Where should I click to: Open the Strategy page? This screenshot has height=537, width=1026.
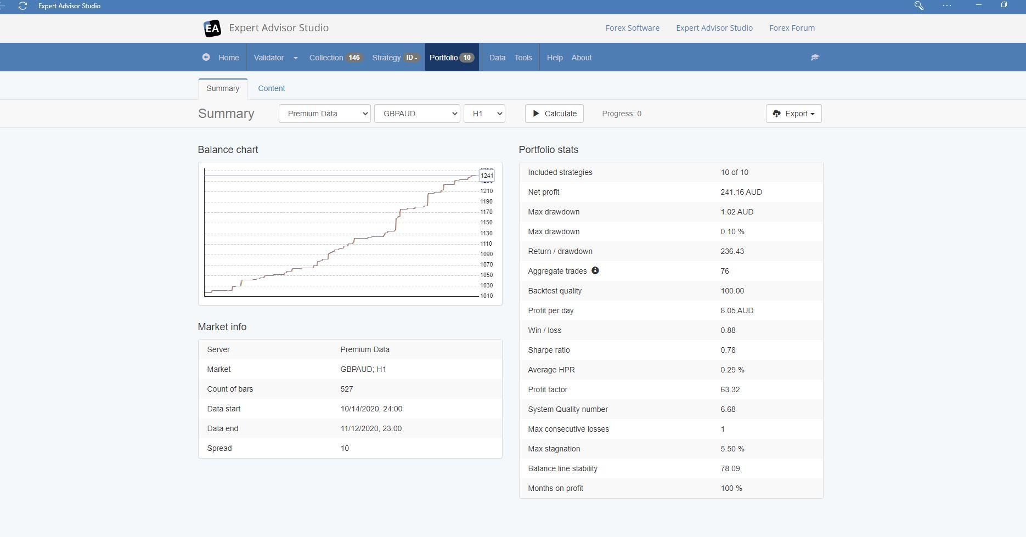[386, 58]
